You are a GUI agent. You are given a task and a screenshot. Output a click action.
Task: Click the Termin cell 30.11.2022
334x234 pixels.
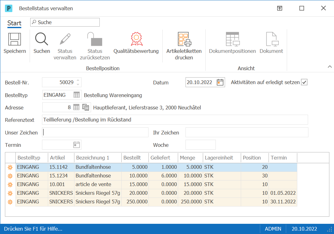pyautogui.click(x=283, y=202)
